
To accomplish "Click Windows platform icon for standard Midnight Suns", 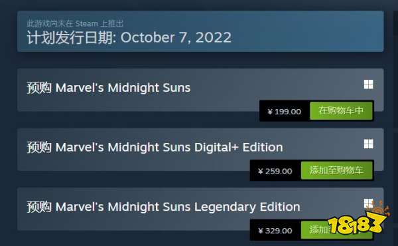I will click(368, 84).
